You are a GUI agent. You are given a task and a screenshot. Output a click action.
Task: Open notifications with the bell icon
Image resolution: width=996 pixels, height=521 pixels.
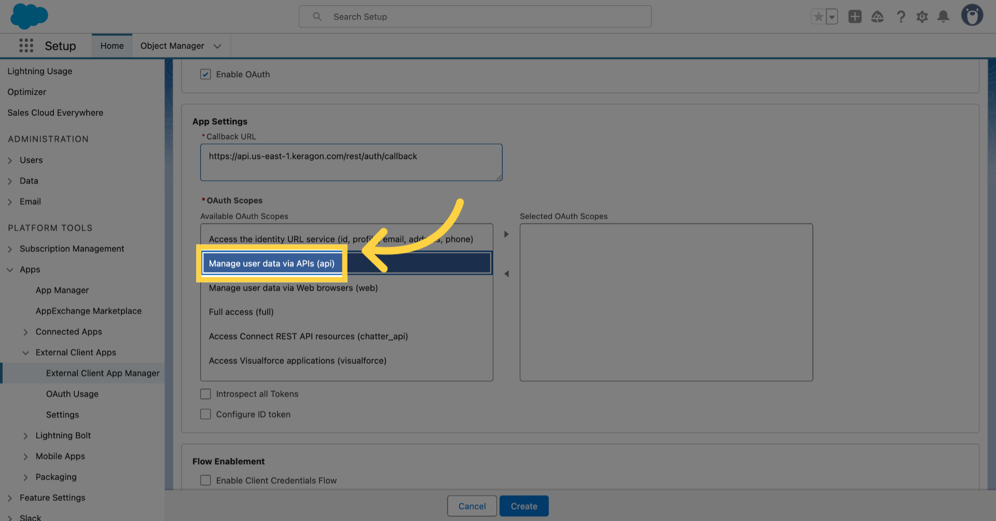tap(943, 16)
